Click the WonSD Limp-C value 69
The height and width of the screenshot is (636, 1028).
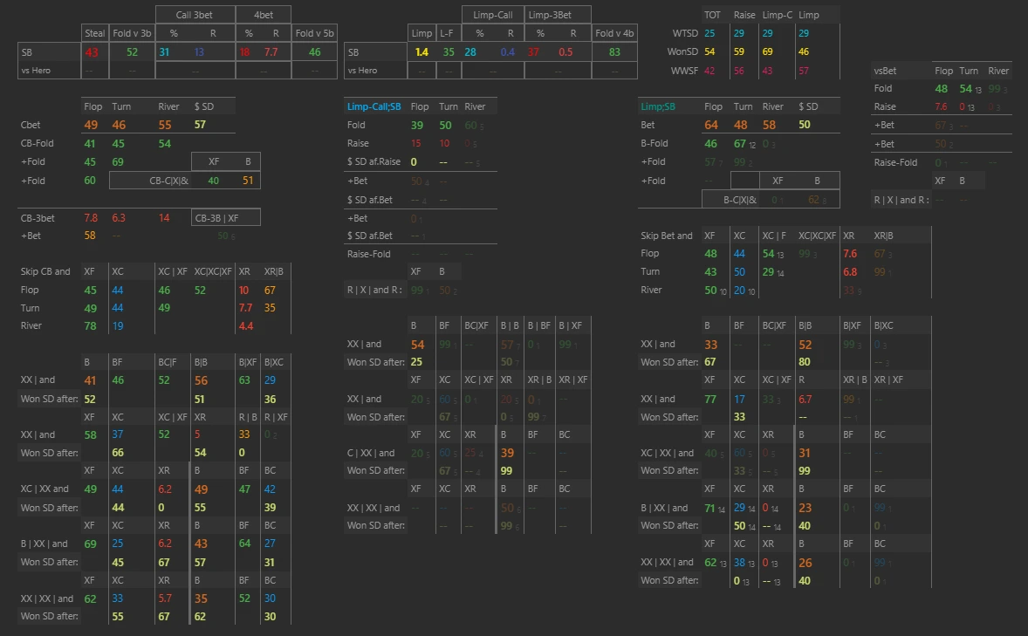(x=767, y=51)
